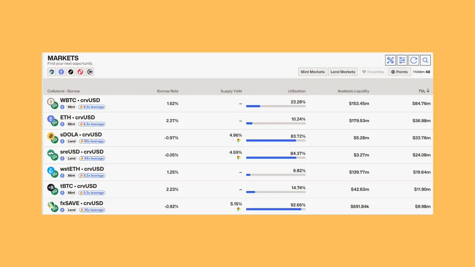Click the $36.98m TVL value
Image resolution: width=475 pixels, height=267 pixels.
[421, 121]
